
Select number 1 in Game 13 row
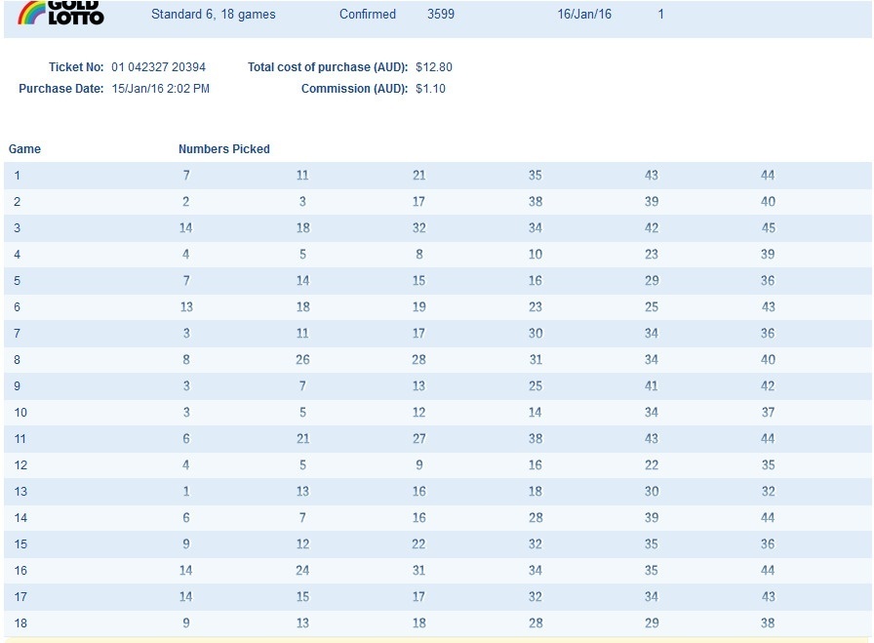tap(186, 492)
